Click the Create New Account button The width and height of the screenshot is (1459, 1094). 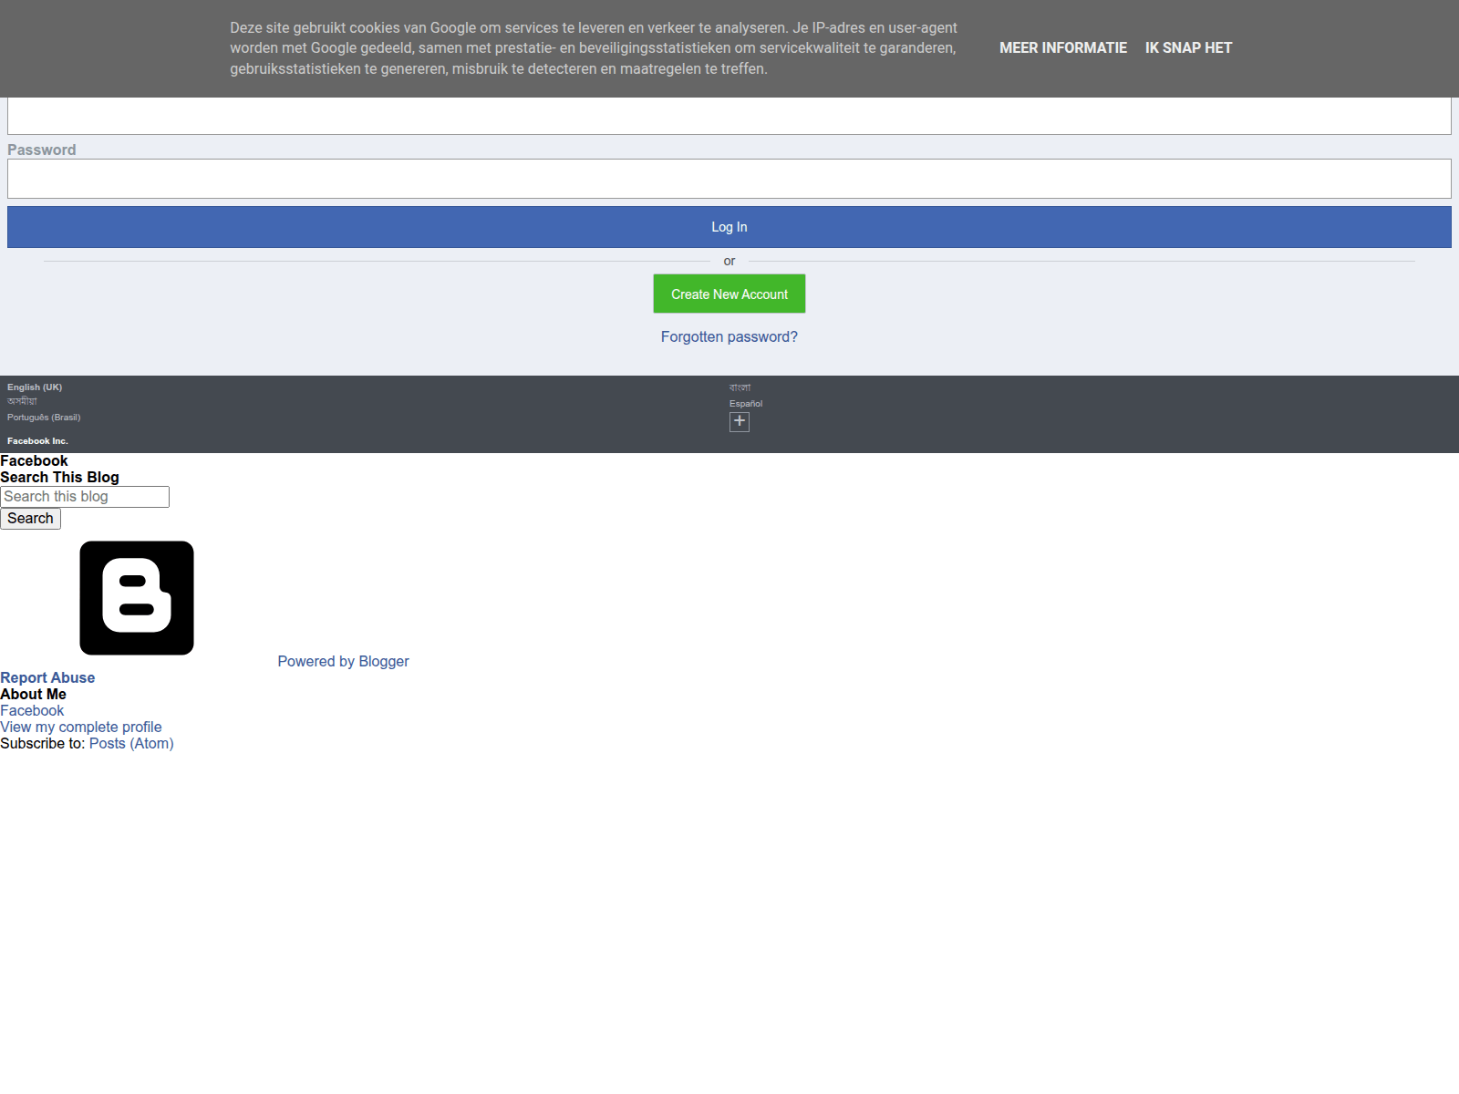(729, 294)
